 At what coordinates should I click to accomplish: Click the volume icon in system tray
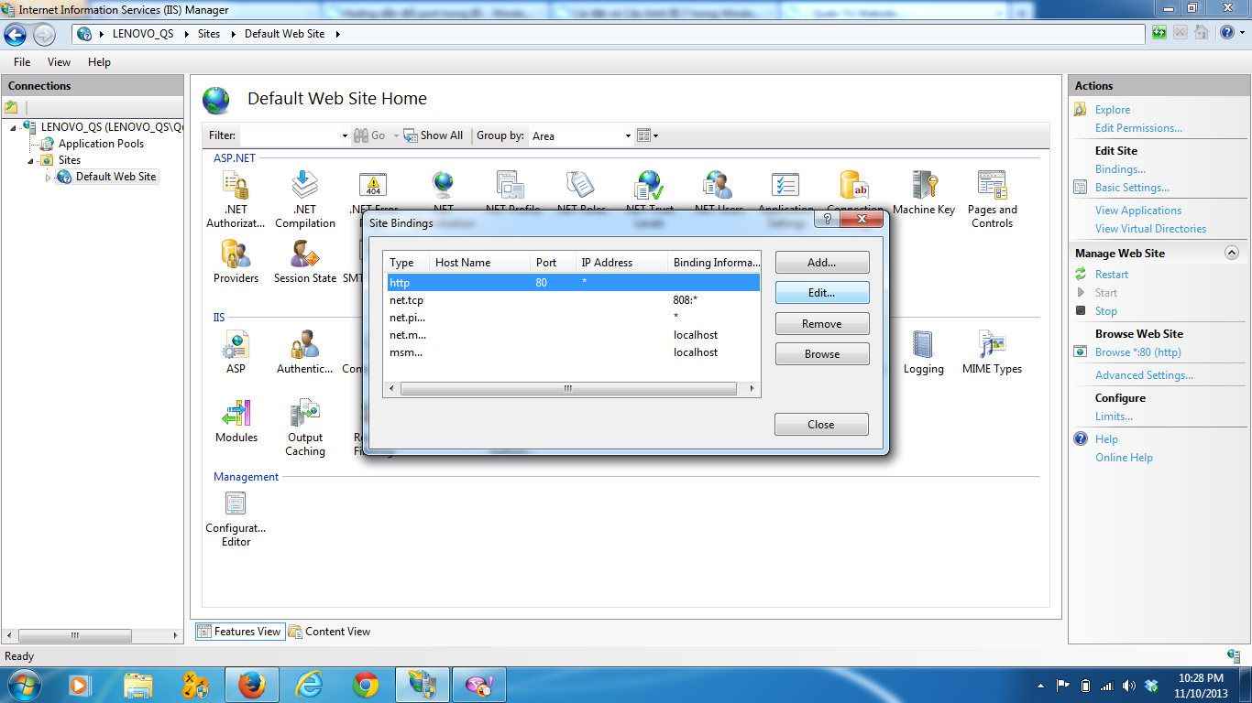[1128, 685]
